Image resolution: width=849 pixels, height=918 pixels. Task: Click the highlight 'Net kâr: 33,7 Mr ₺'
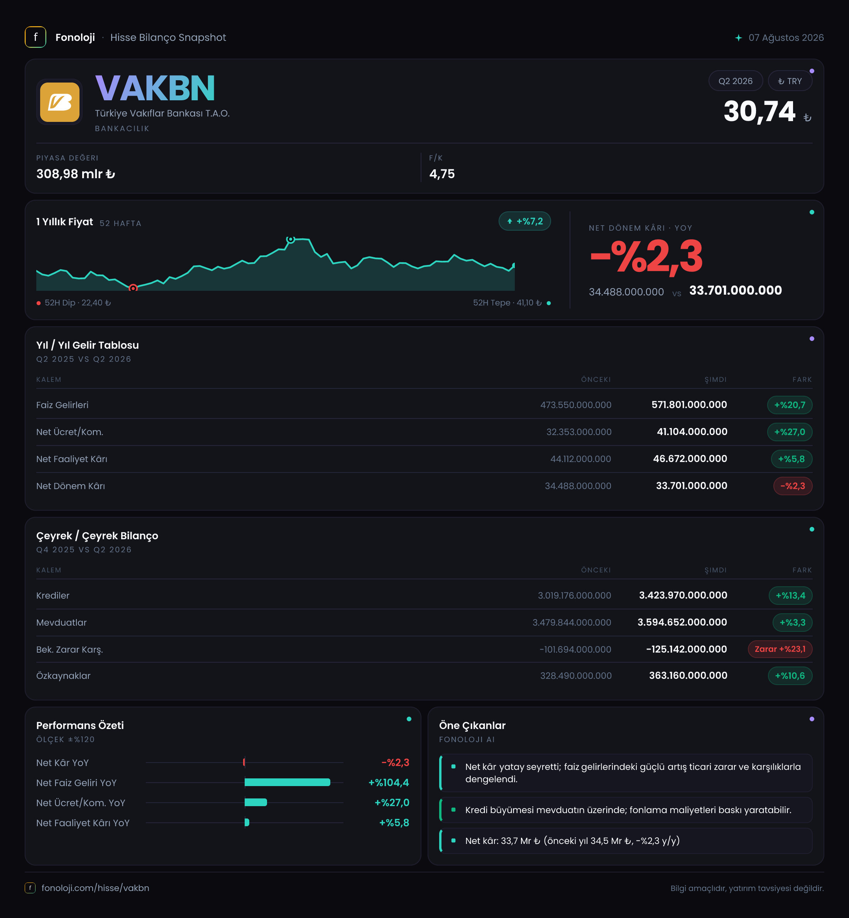[626, 841]
